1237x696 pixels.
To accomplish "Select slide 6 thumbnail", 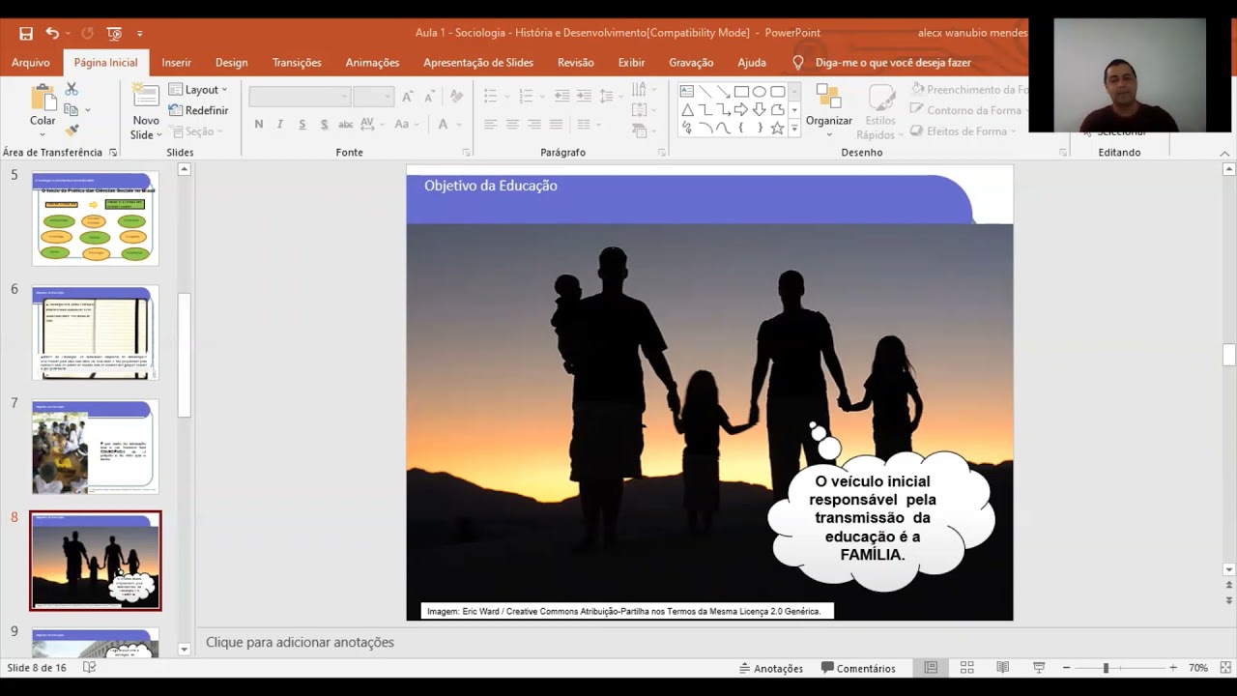I will click(95, 333).
